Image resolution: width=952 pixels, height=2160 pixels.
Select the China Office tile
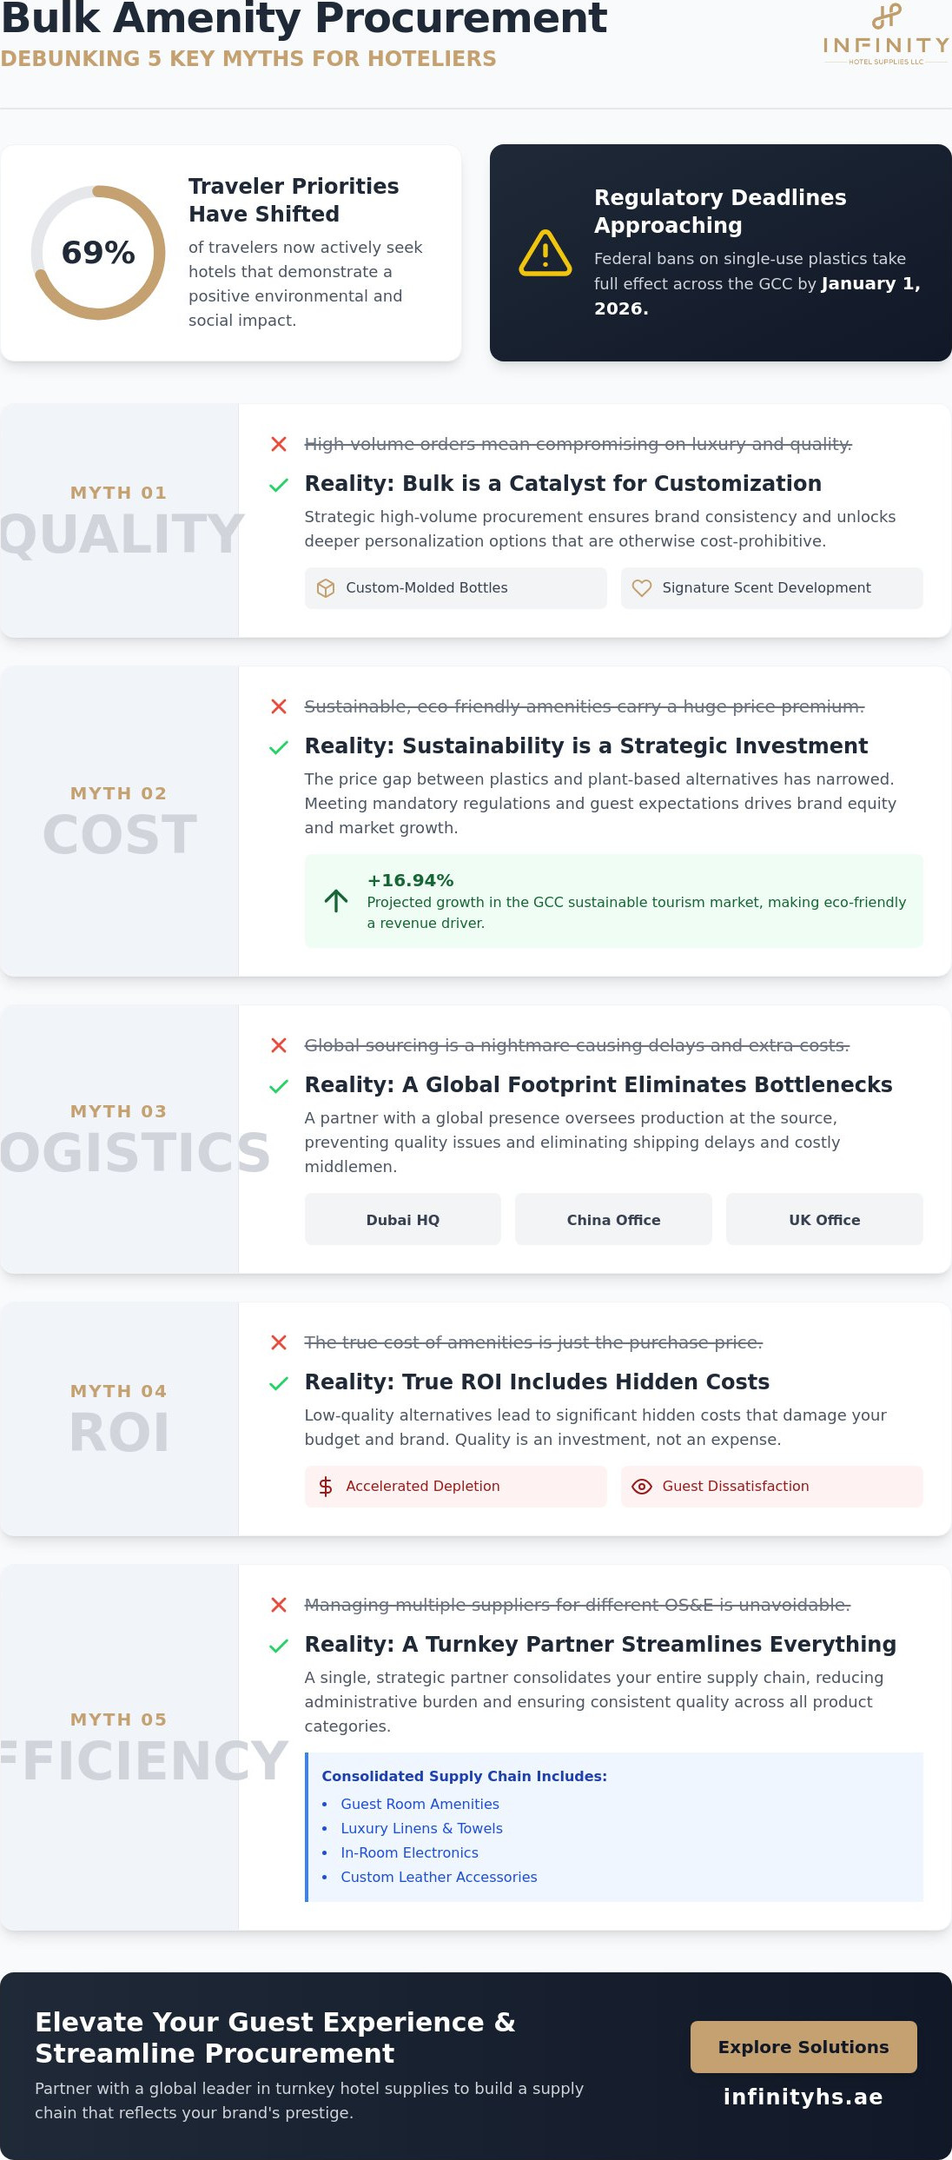614,1220
